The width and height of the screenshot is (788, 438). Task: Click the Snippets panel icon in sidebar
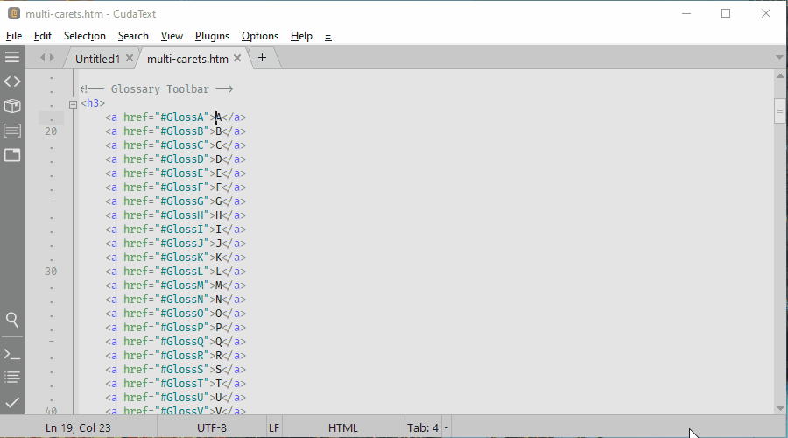click(12, 131)
